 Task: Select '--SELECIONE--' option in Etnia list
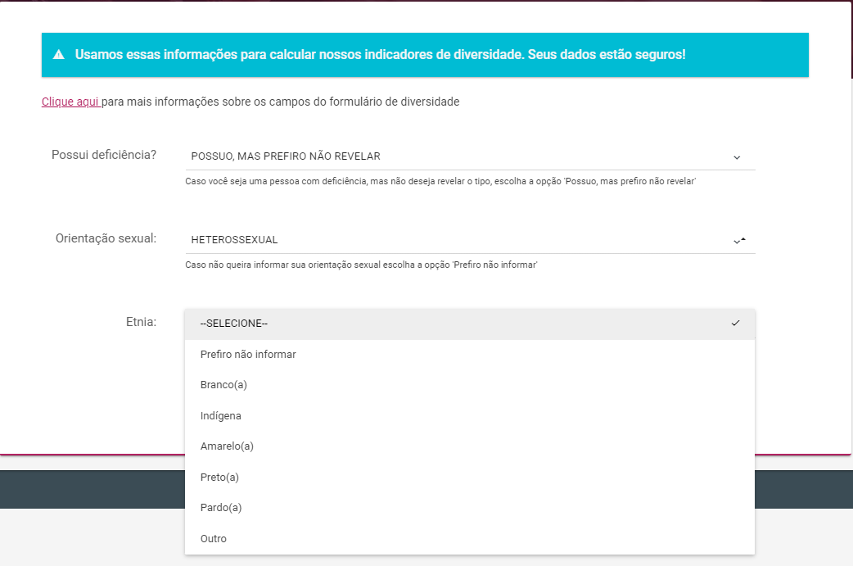pyautogui.click(x=470, y=324)
